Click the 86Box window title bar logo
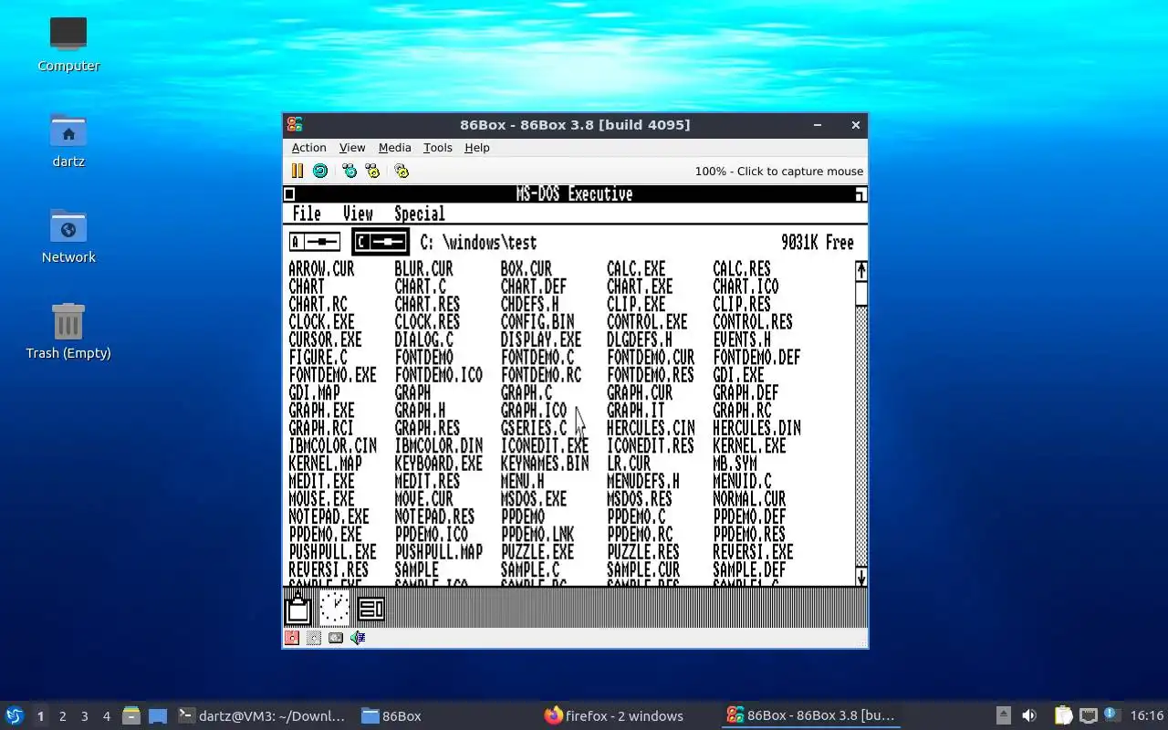The image size is (1168, 730). (294, 125)
